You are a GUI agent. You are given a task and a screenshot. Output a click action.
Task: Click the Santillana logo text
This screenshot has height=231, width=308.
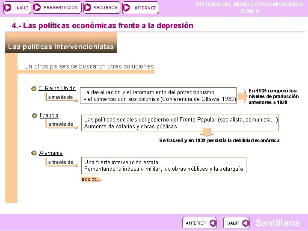point(277,223)
